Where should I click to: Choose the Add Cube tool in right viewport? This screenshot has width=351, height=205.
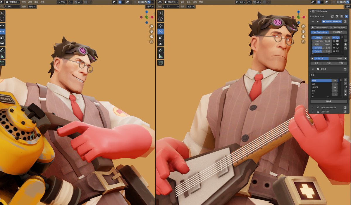point(161,63)
